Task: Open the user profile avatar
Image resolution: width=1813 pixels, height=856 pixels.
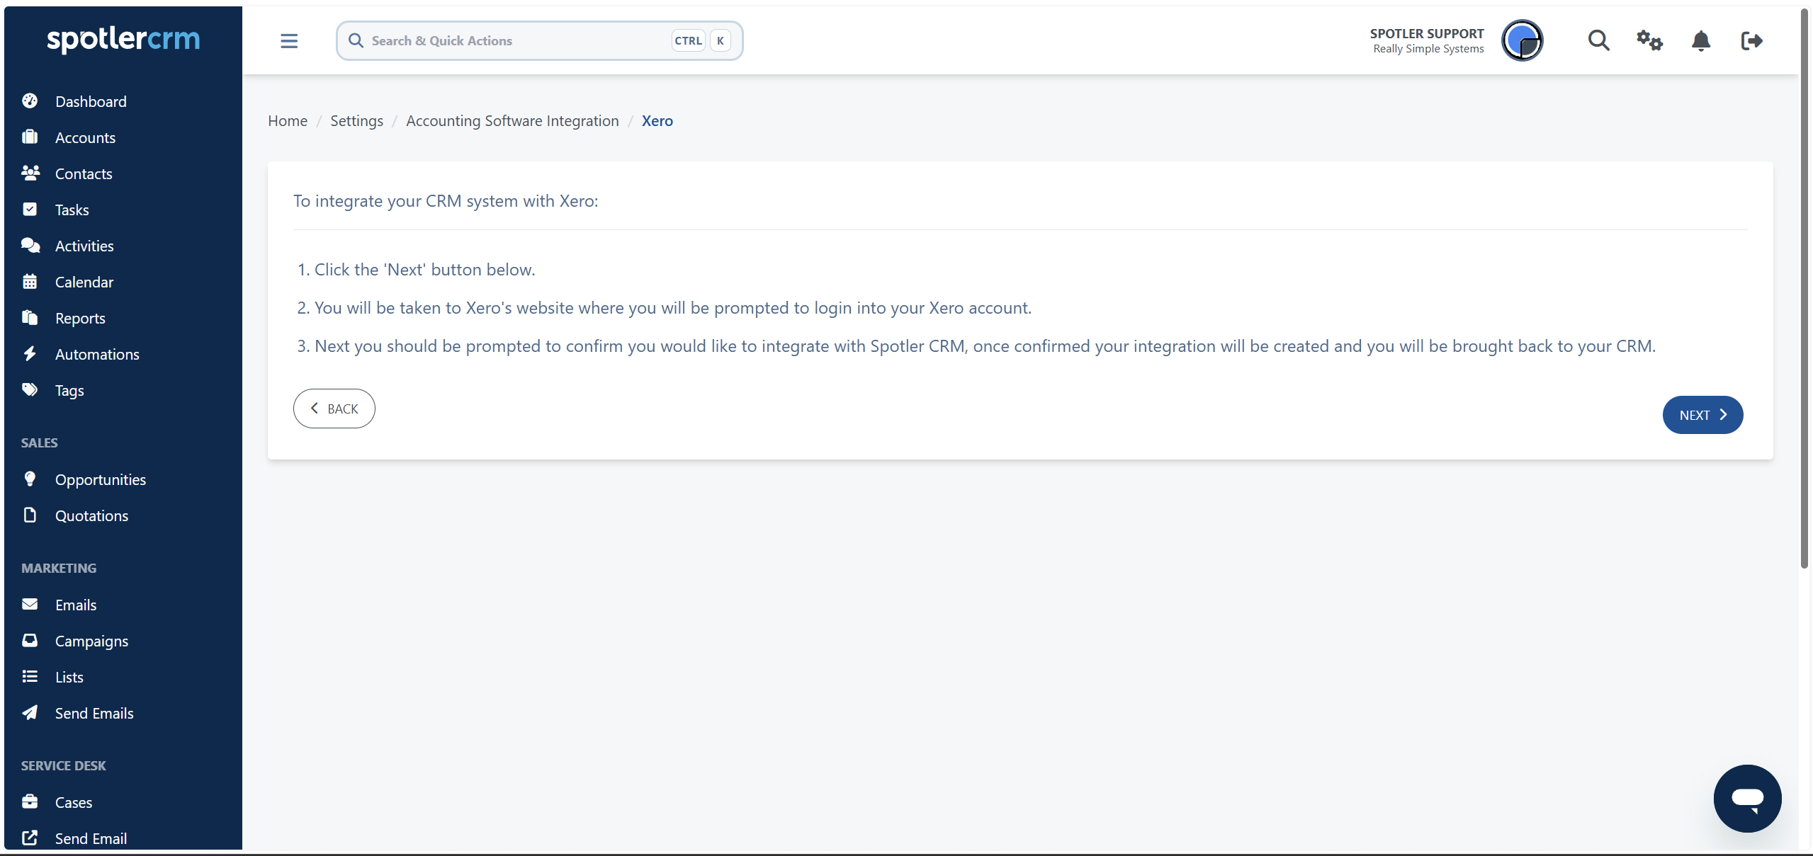Action: tap(1522, 41)
